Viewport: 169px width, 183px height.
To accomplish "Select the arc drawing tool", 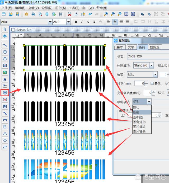I will click(5, 120).
